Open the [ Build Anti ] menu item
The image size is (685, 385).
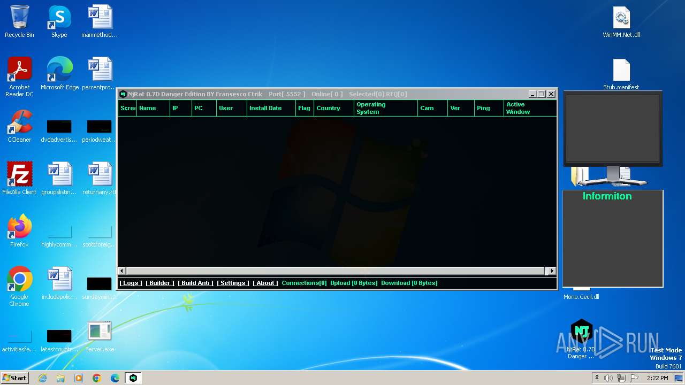point(196,283)
